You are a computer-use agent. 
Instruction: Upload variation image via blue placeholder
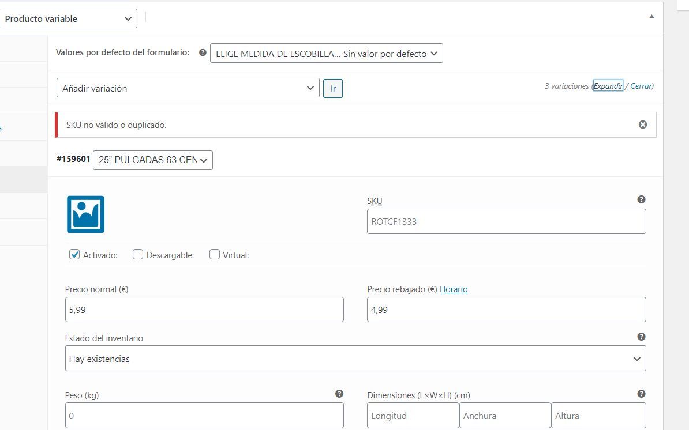pyautogui.click(x=85, y=214)
